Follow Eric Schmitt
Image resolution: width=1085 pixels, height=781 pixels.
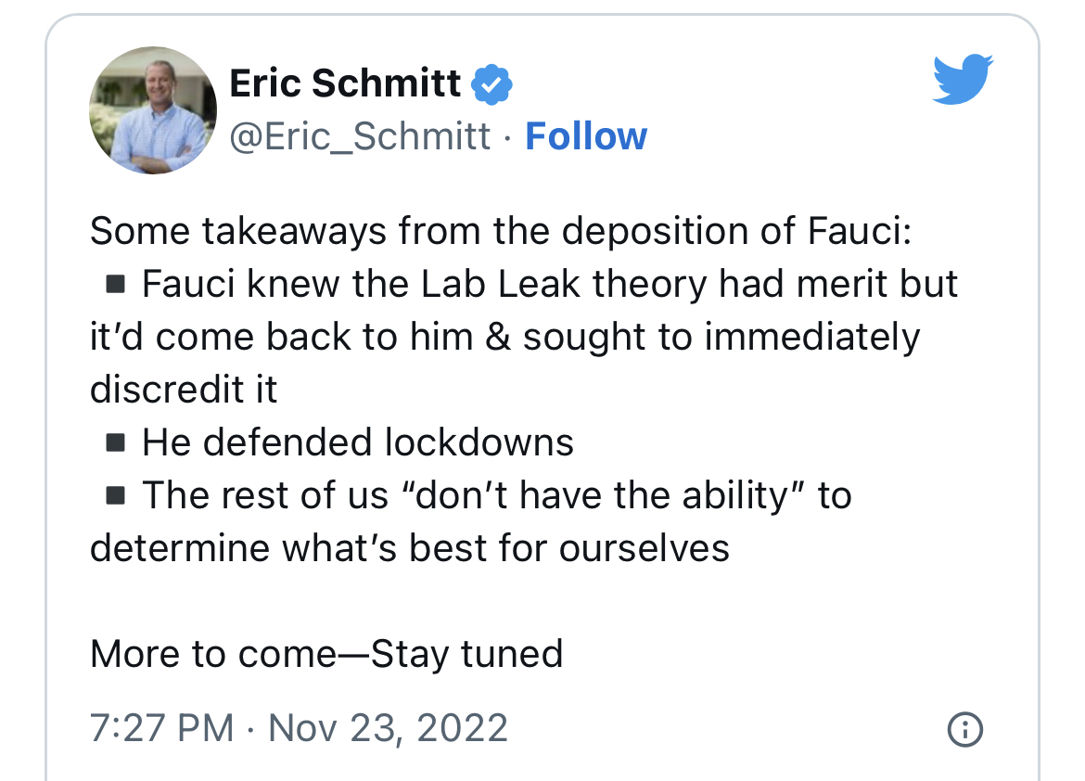[586, 135]
